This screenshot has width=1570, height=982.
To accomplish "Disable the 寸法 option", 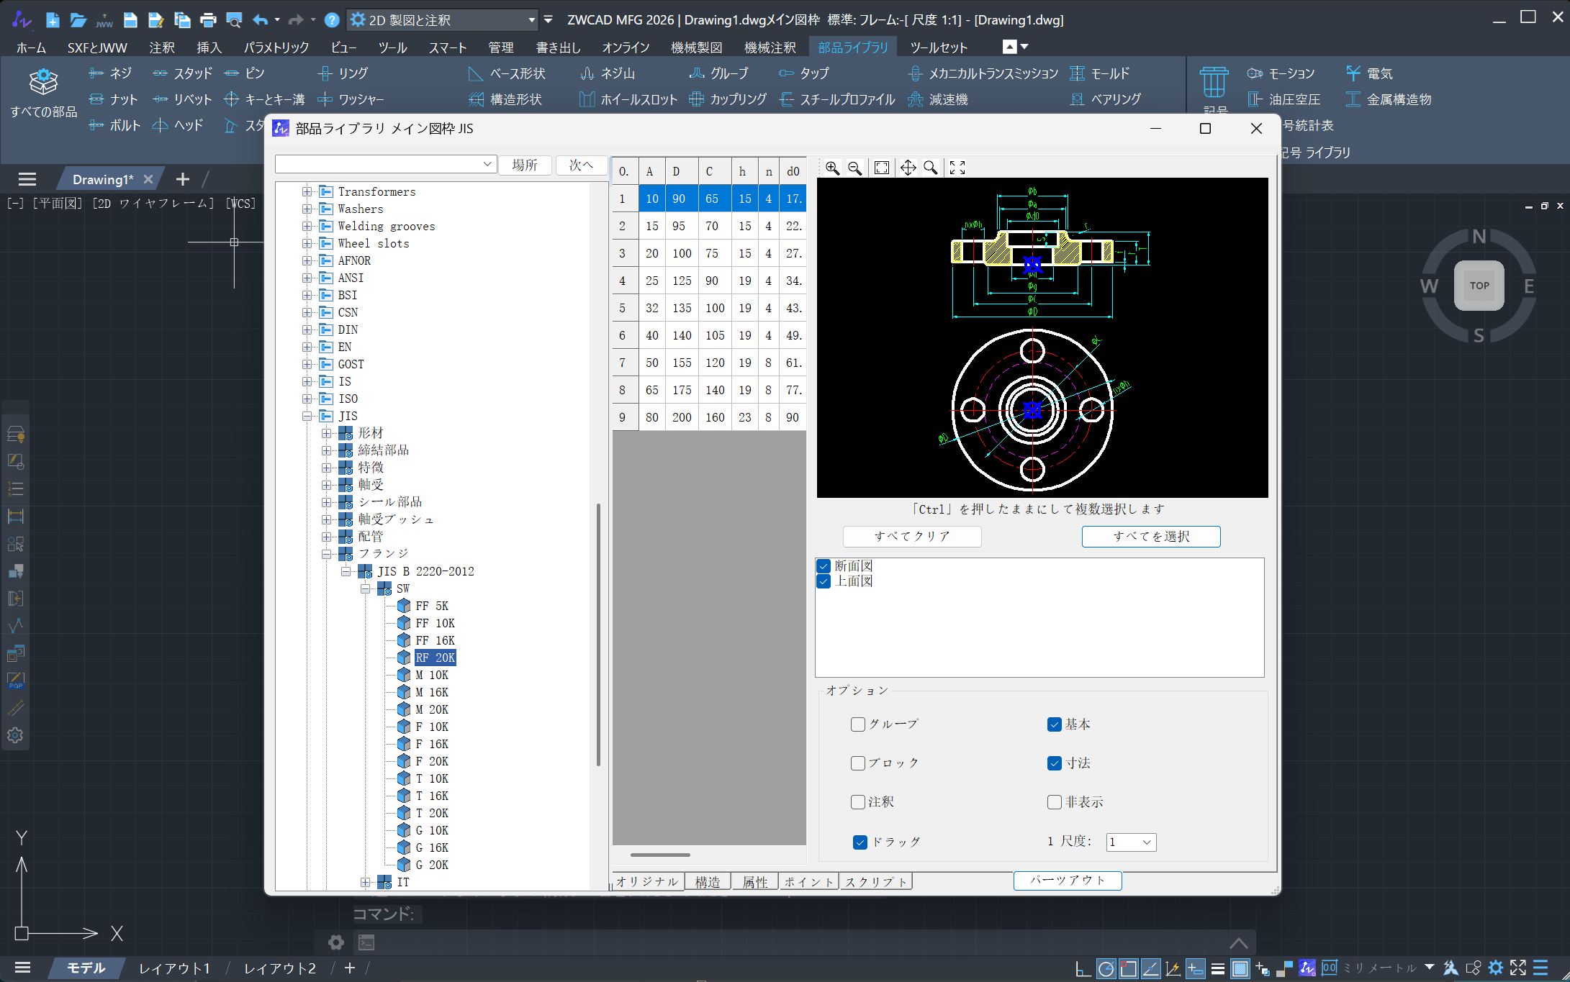I will [1055, 763].
